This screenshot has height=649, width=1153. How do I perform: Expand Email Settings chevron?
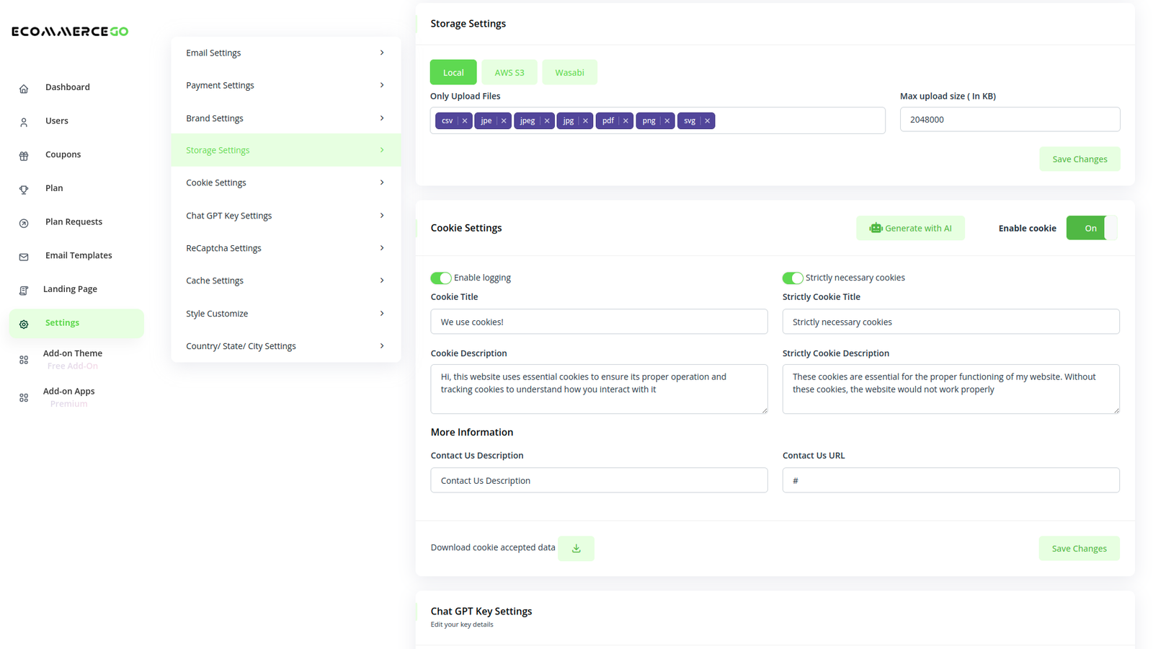point(382,53)
